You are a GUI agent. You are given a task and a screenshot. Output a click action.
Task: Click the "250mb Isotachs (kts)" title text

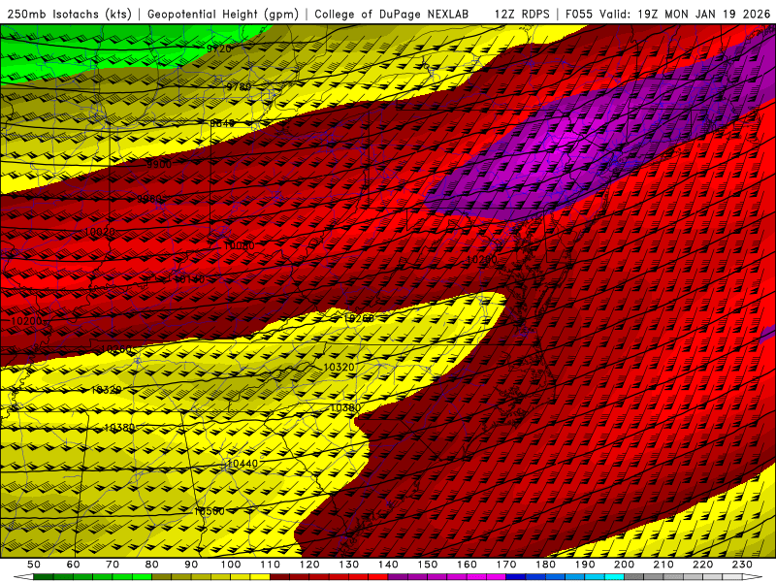click(x=70, y=15)
